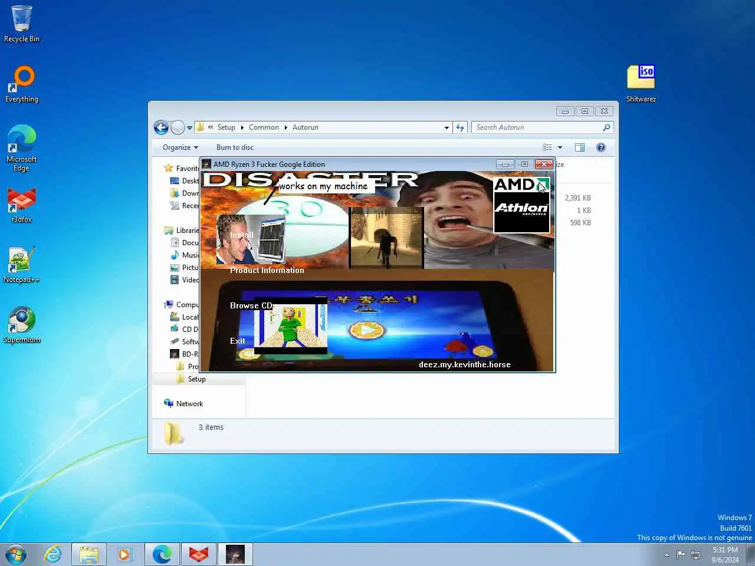Click the Show desktop button
The width and height of the screenshot is (755, 566).
point(751,555)
